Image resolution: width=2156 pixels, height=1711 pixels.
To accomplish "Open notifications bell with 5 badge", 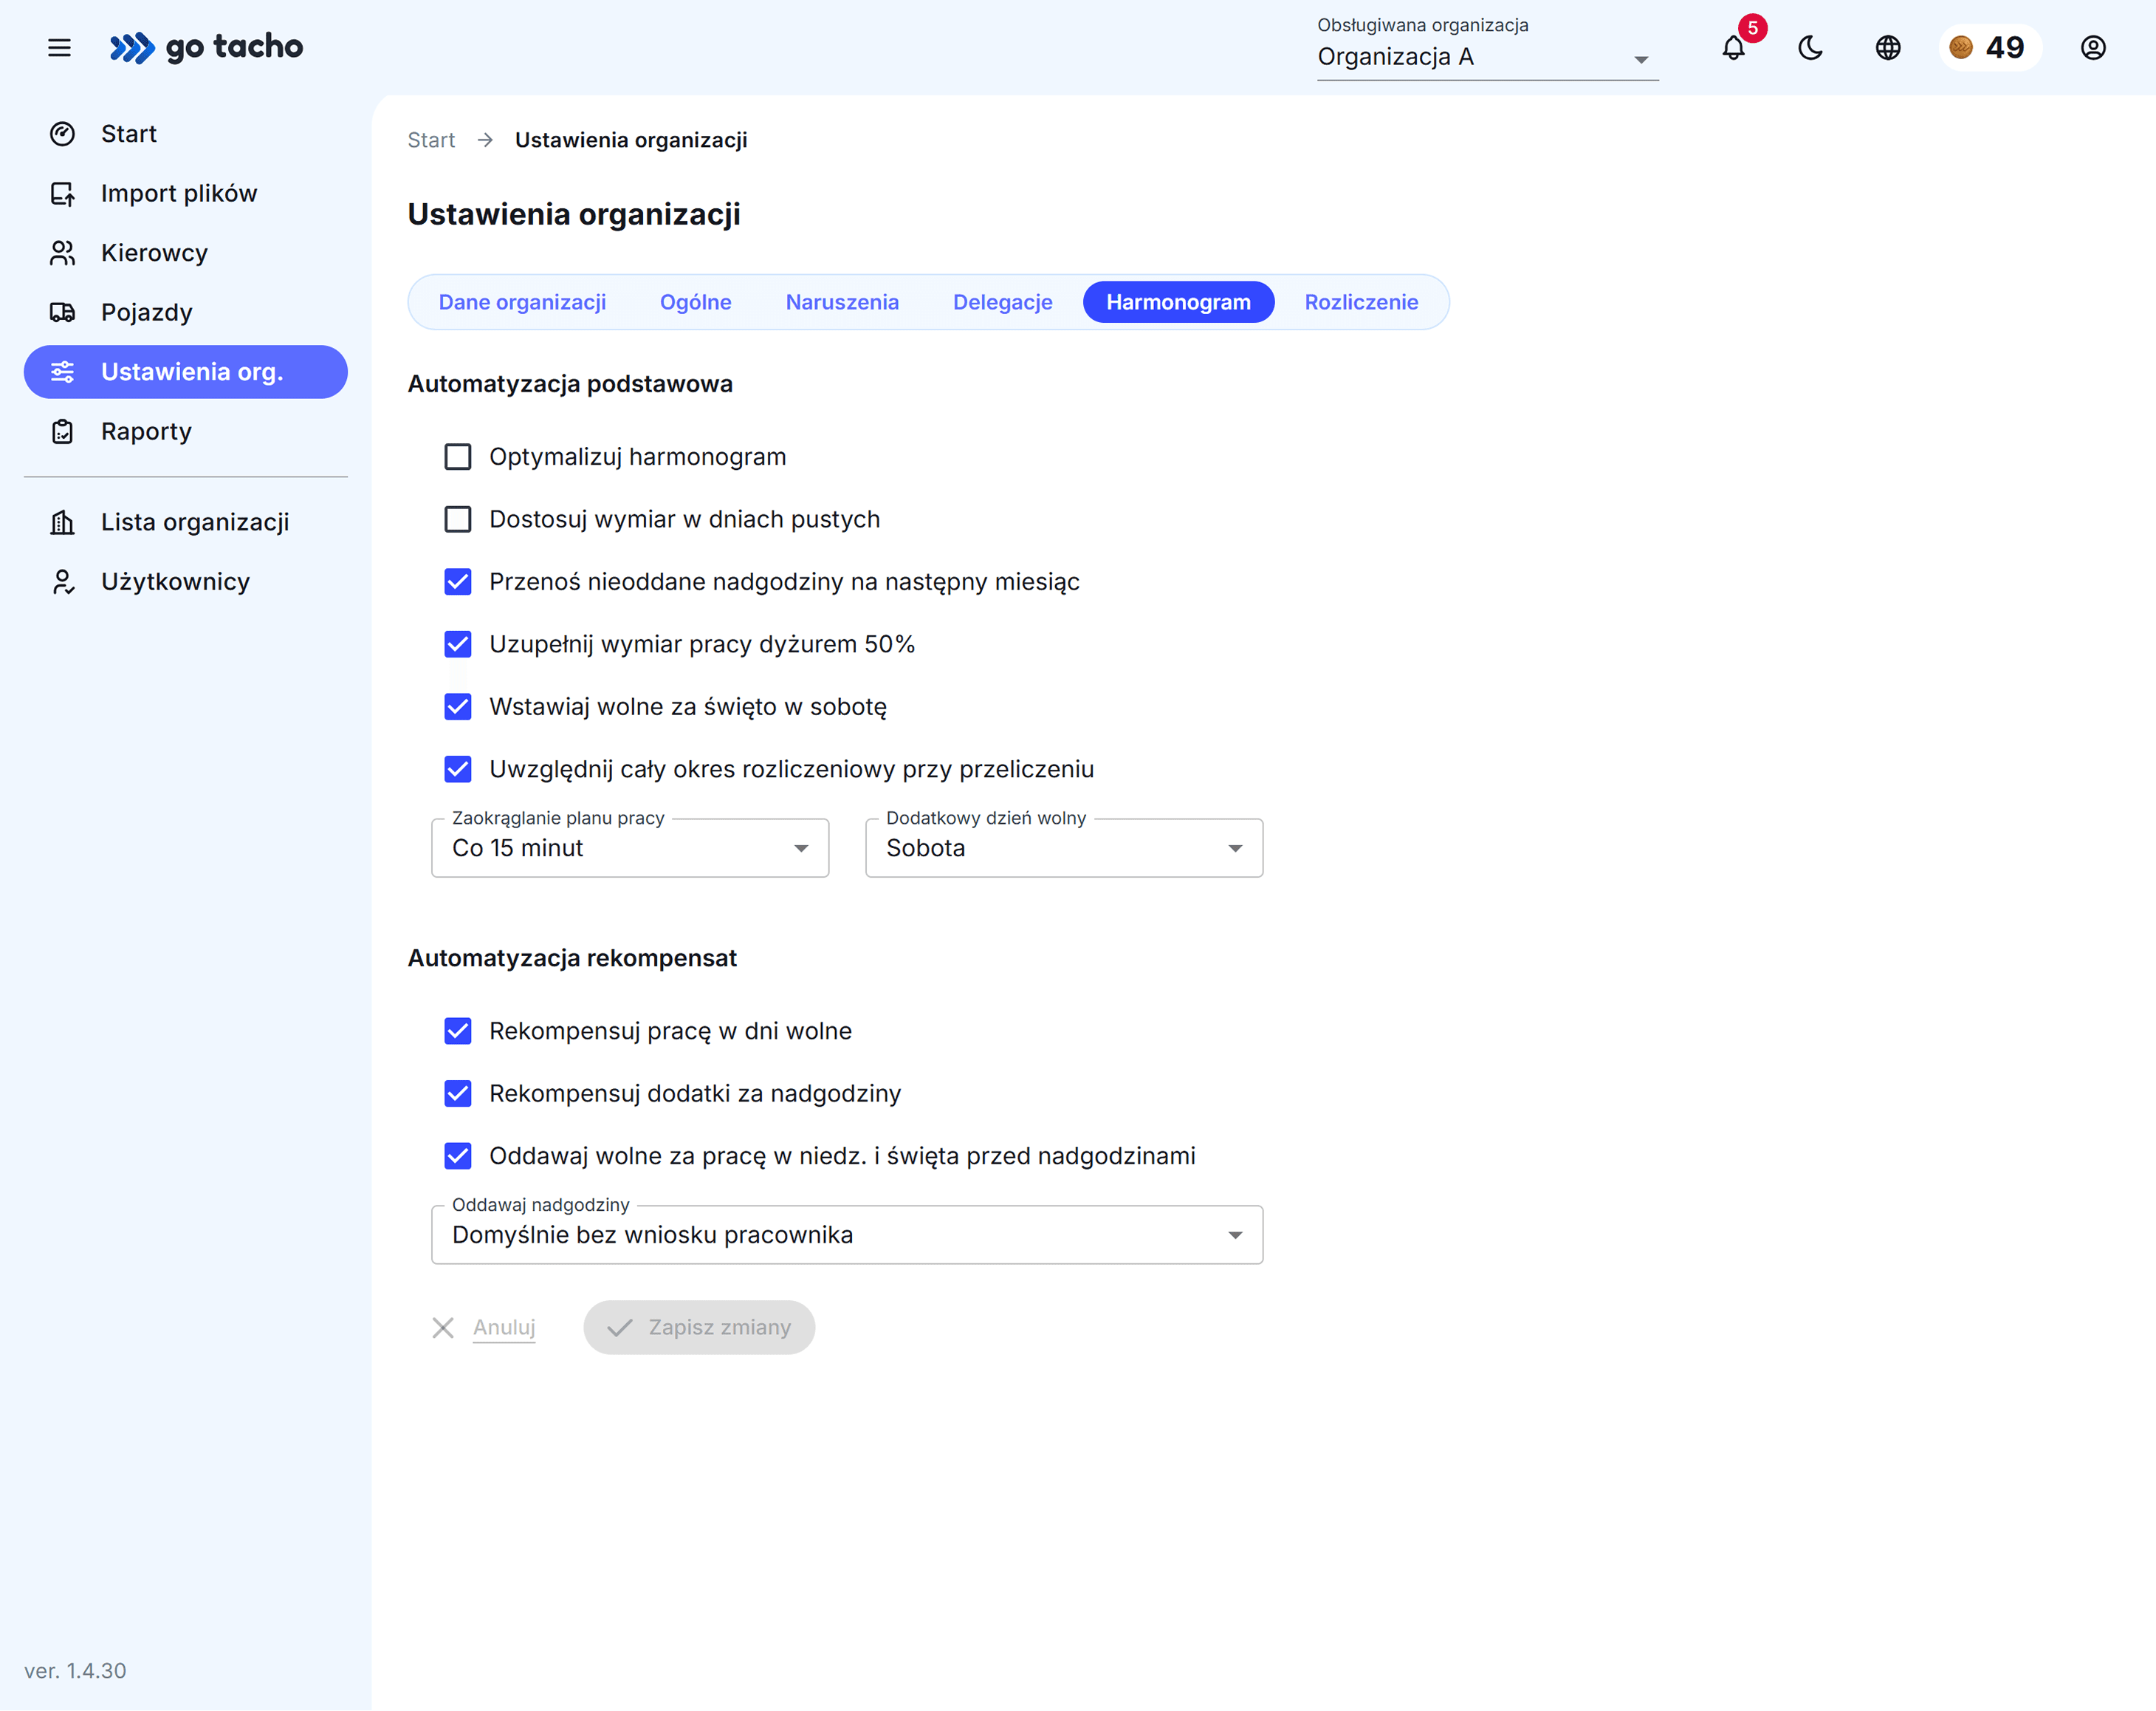I will 1734,47.
